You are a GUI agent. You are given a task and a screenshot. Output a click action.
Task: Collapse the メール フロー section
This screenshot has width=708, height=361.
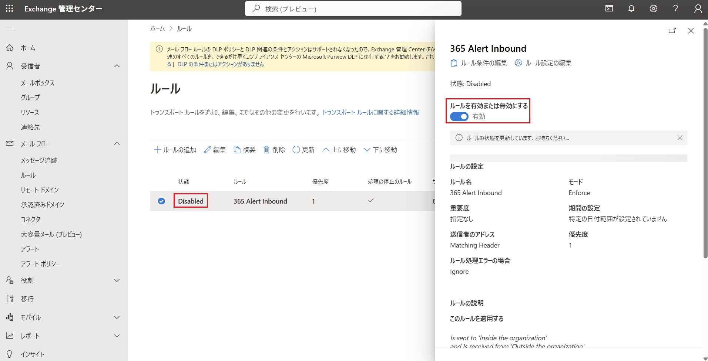pyautogui.click(x=117, y=144)
